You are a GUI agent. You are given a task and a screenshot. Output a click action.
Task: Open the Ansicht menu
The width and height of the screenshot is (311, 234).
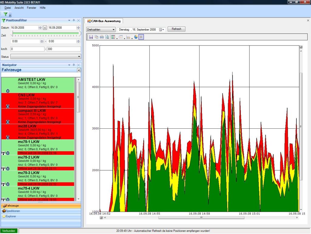click(19, 8)
